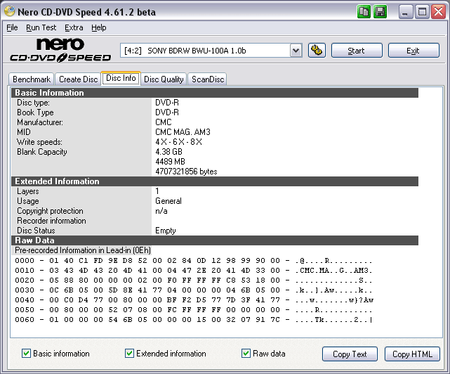
Task: Click the Extended Information section header
Action: point(215,181)
